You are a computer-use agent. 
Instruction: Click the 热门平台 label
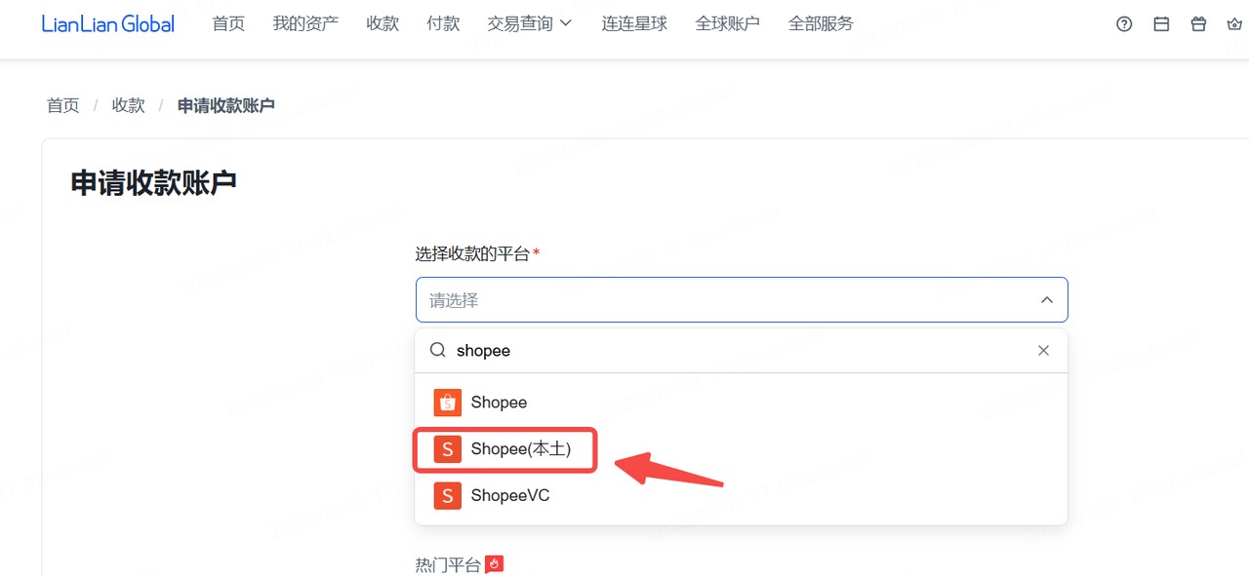[x=449, y=565]
